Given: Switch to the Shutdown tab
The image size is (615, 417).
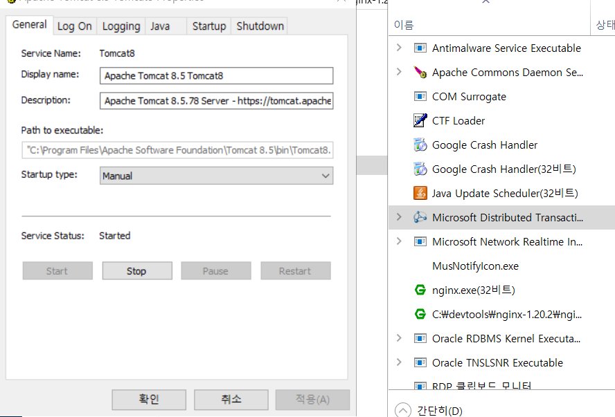Looking at the screenshot, I should (260, 26).
